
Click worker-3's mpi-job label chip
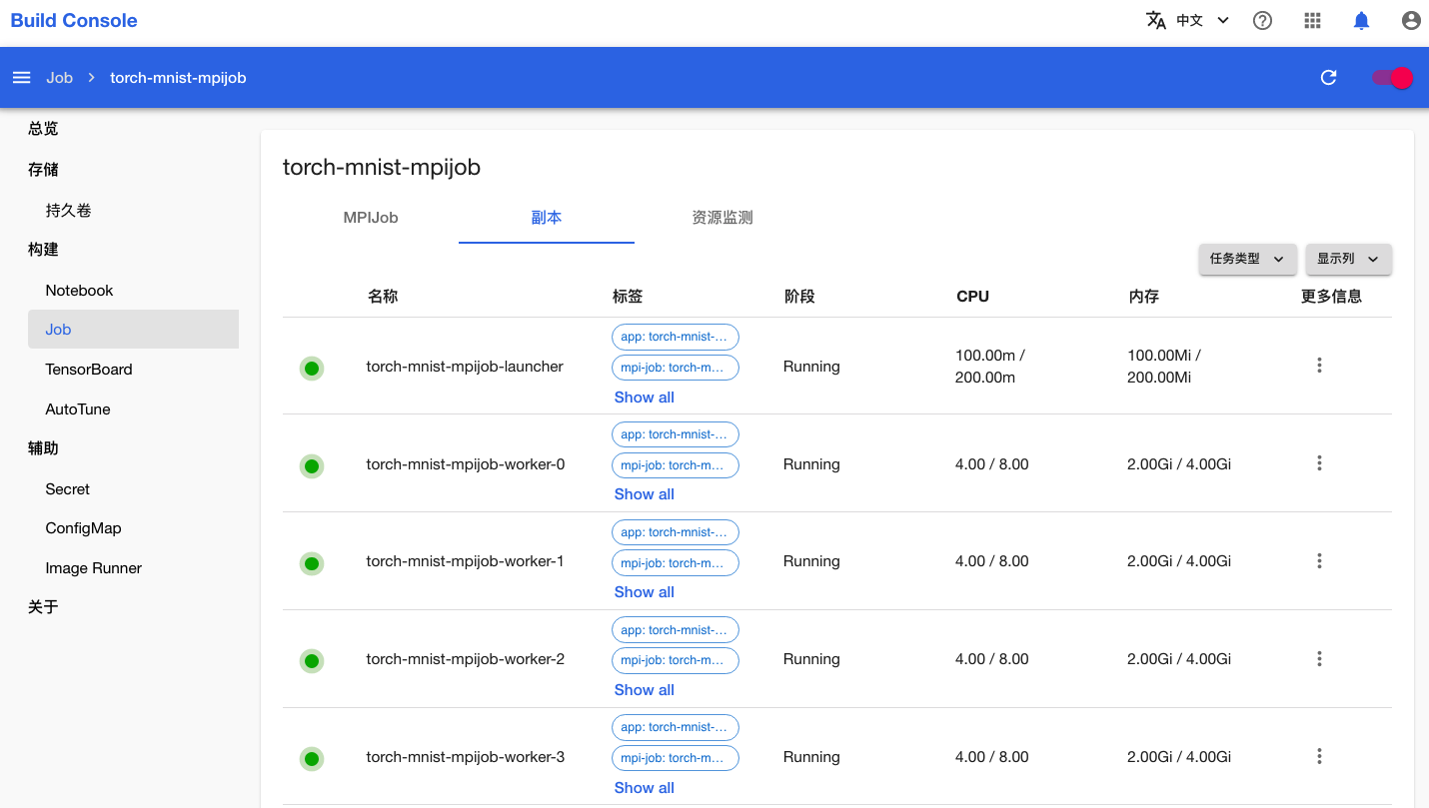676,758
